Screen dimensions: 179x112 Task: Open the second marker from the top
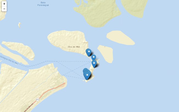[x=94, y=58]
